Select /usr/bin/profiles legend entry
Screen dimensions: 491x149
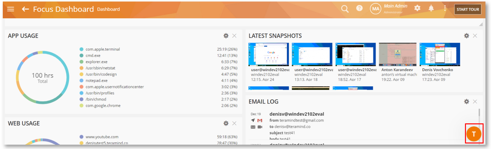[x=100, y=93]
